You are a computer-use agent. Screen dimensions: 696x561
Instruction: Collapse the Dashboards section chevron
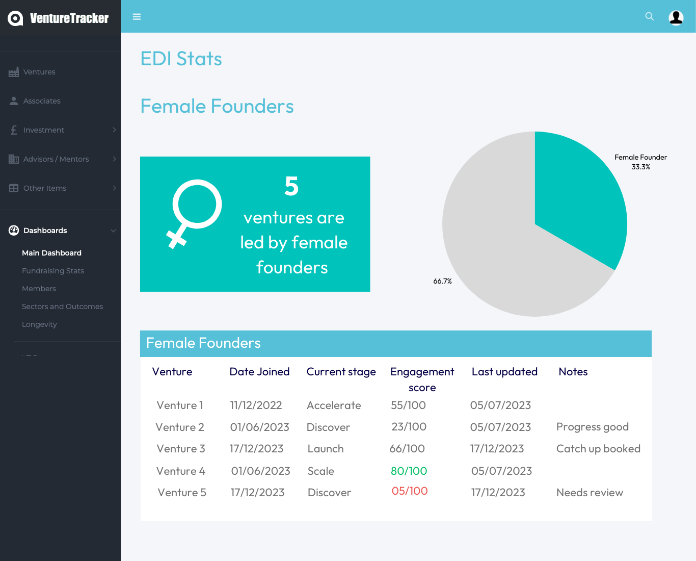click(x=113, y=231)
